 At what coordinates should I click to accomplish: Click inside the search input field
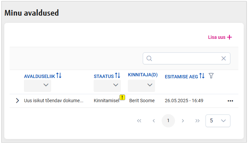pos(186,58)
